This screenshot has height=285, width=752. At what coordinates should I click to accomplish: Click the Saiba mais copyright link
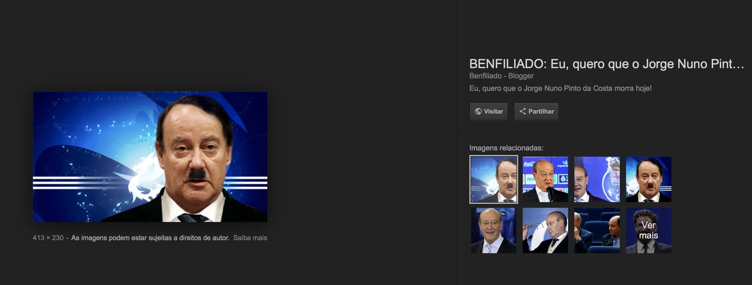point(250,238)
